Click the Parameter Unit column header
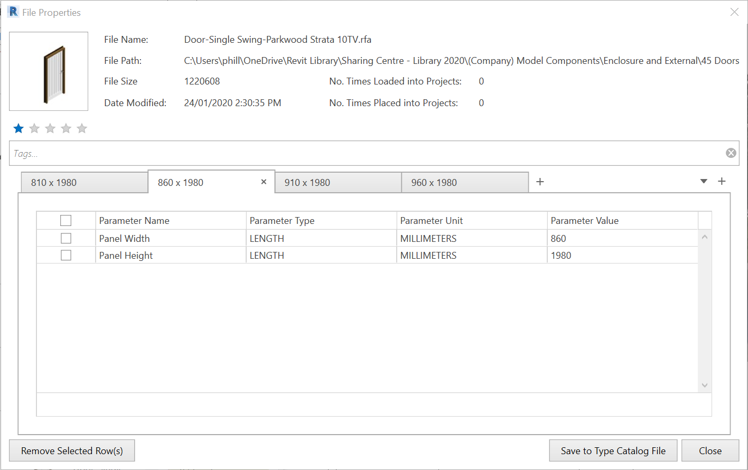Image resolution: width=748 pixels, height=470 pixels. 472,221
